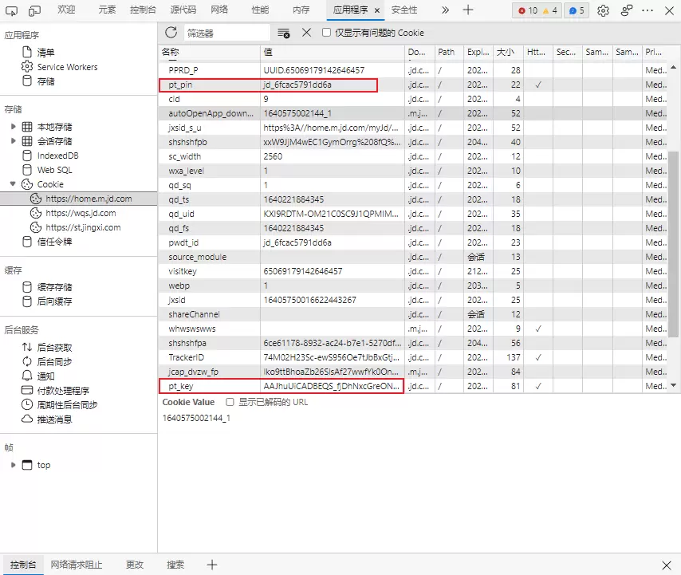Clear all cookies with filter icon
The width and height of the screenshot is (681, 575).
[283, 33]
